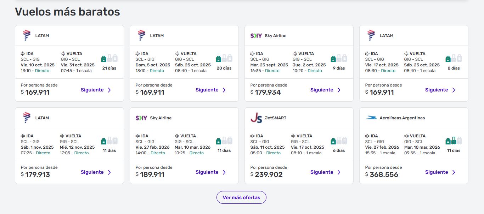Click VUELTA plane icon on Aerolíneas Argentinas card
Viewport: 484px width, 214px height.
click(x=406, y=136)
